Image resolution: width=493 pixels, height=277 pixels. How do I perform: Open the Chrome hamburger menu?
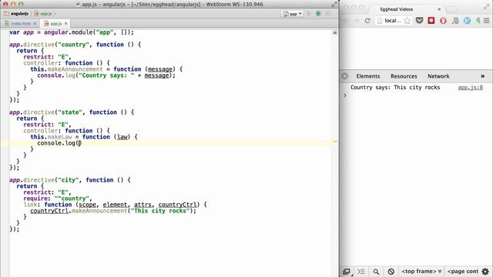[x=487, y=21]
